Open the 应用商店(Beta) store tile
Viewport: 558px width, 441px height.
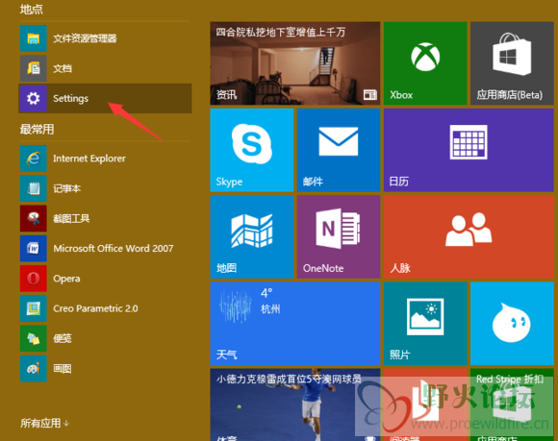tap(512, 63)
